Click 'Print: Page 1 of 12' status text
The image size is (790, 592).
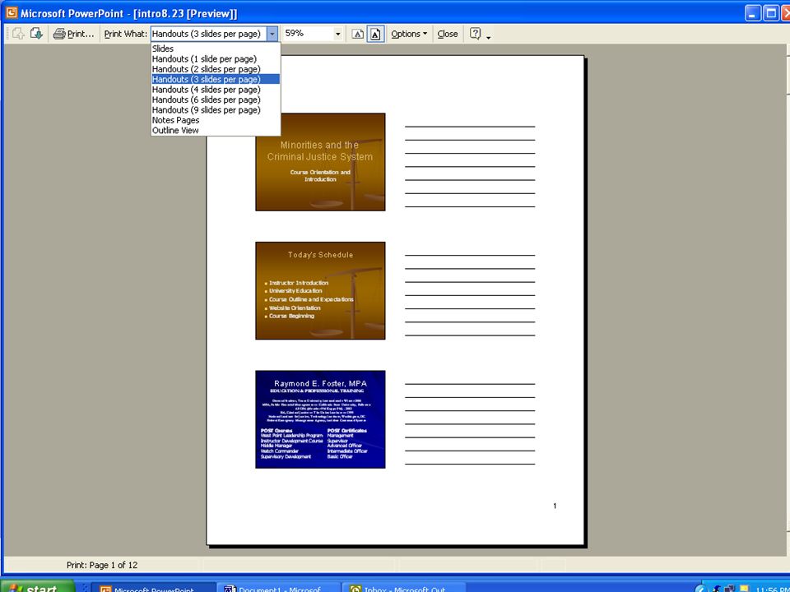point(102,565)
